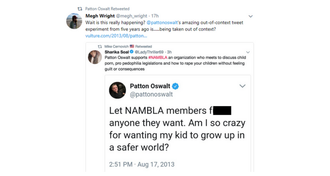Click the retweet icon beside Patton Oswalt Retweeted
The image size is (330, 176).
[x=80, y=8]
